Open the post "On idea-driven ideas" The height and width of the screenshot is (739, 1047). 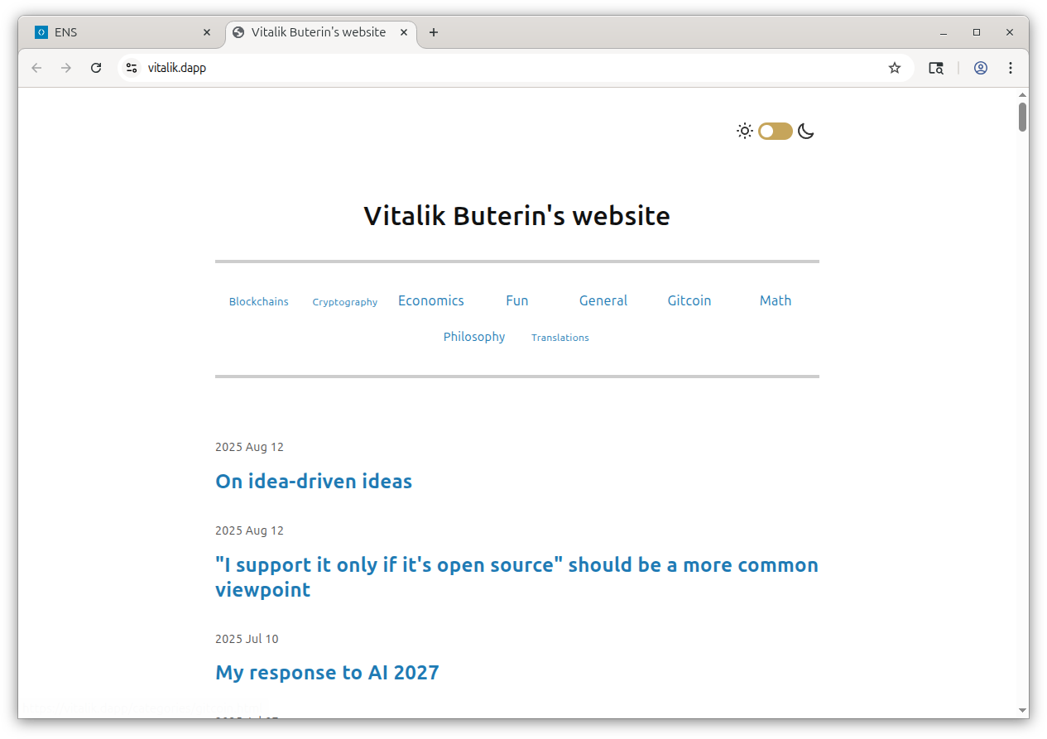pos(314,481)
